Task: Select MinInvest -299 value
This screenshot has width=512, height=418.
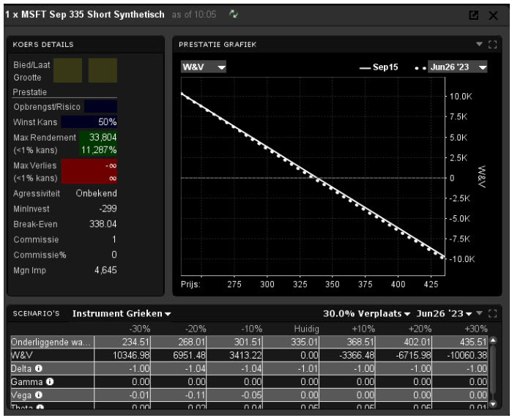Action: 108,209
